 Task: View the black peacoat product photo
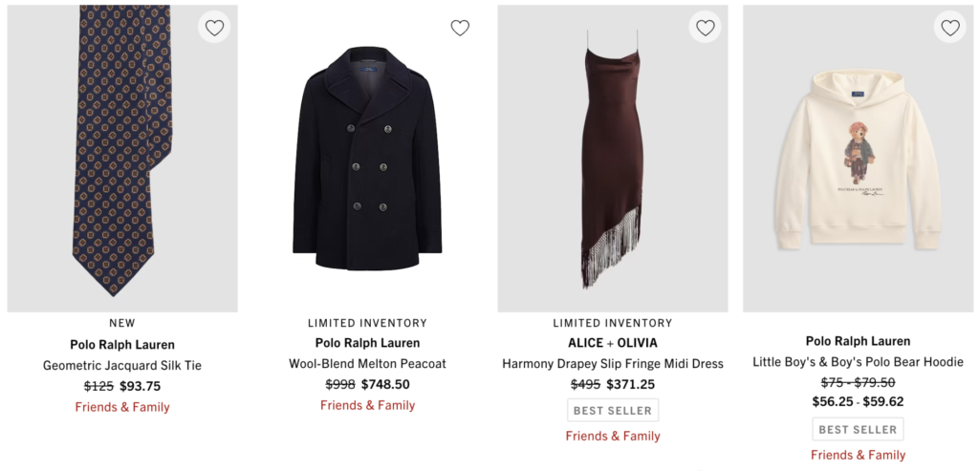tap(368, 159)
